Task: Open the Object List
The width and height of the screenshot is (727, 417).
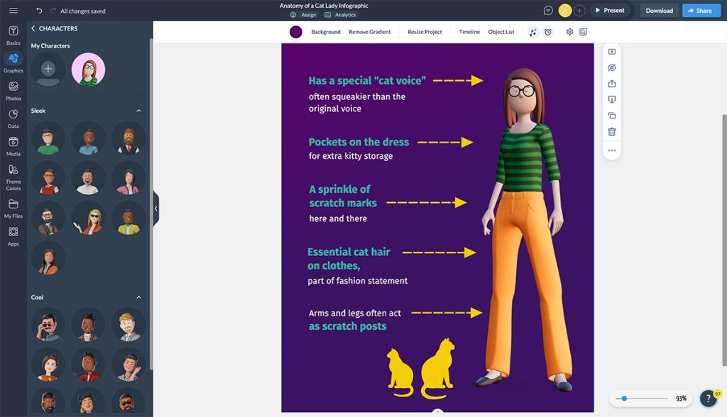Action: (502, 31)
